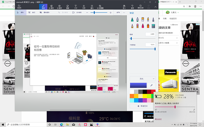Select the pencil brush
This screenshot has width=204, height=127.
(132, 26)
